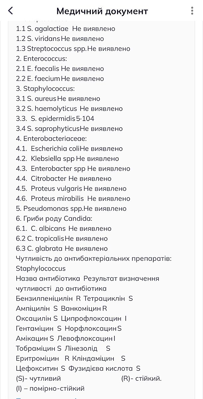The width and height of the screenshot is (203, 399).
Task: Click the Escherichia coli result line
Action: click(x=69, y=149)
